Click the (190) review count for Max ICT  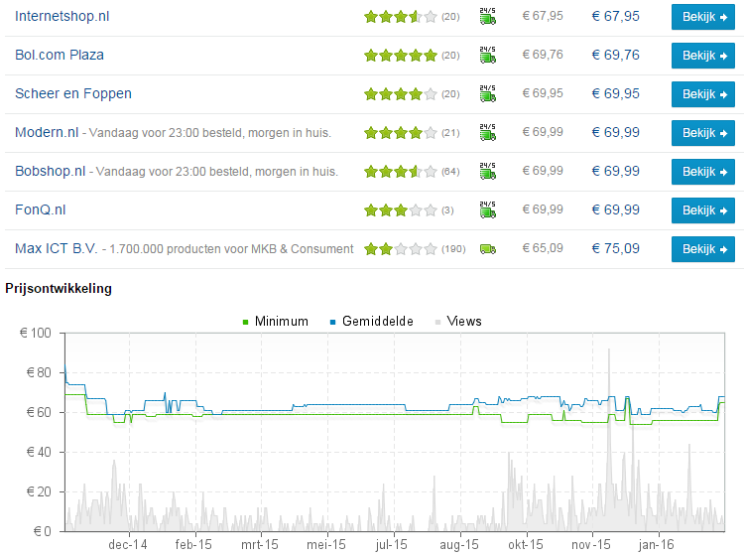point(453,249)
